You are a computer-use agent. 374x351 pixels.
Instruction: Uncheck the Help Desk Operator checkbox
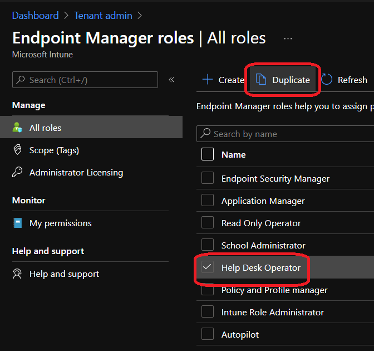pos(208,267)
